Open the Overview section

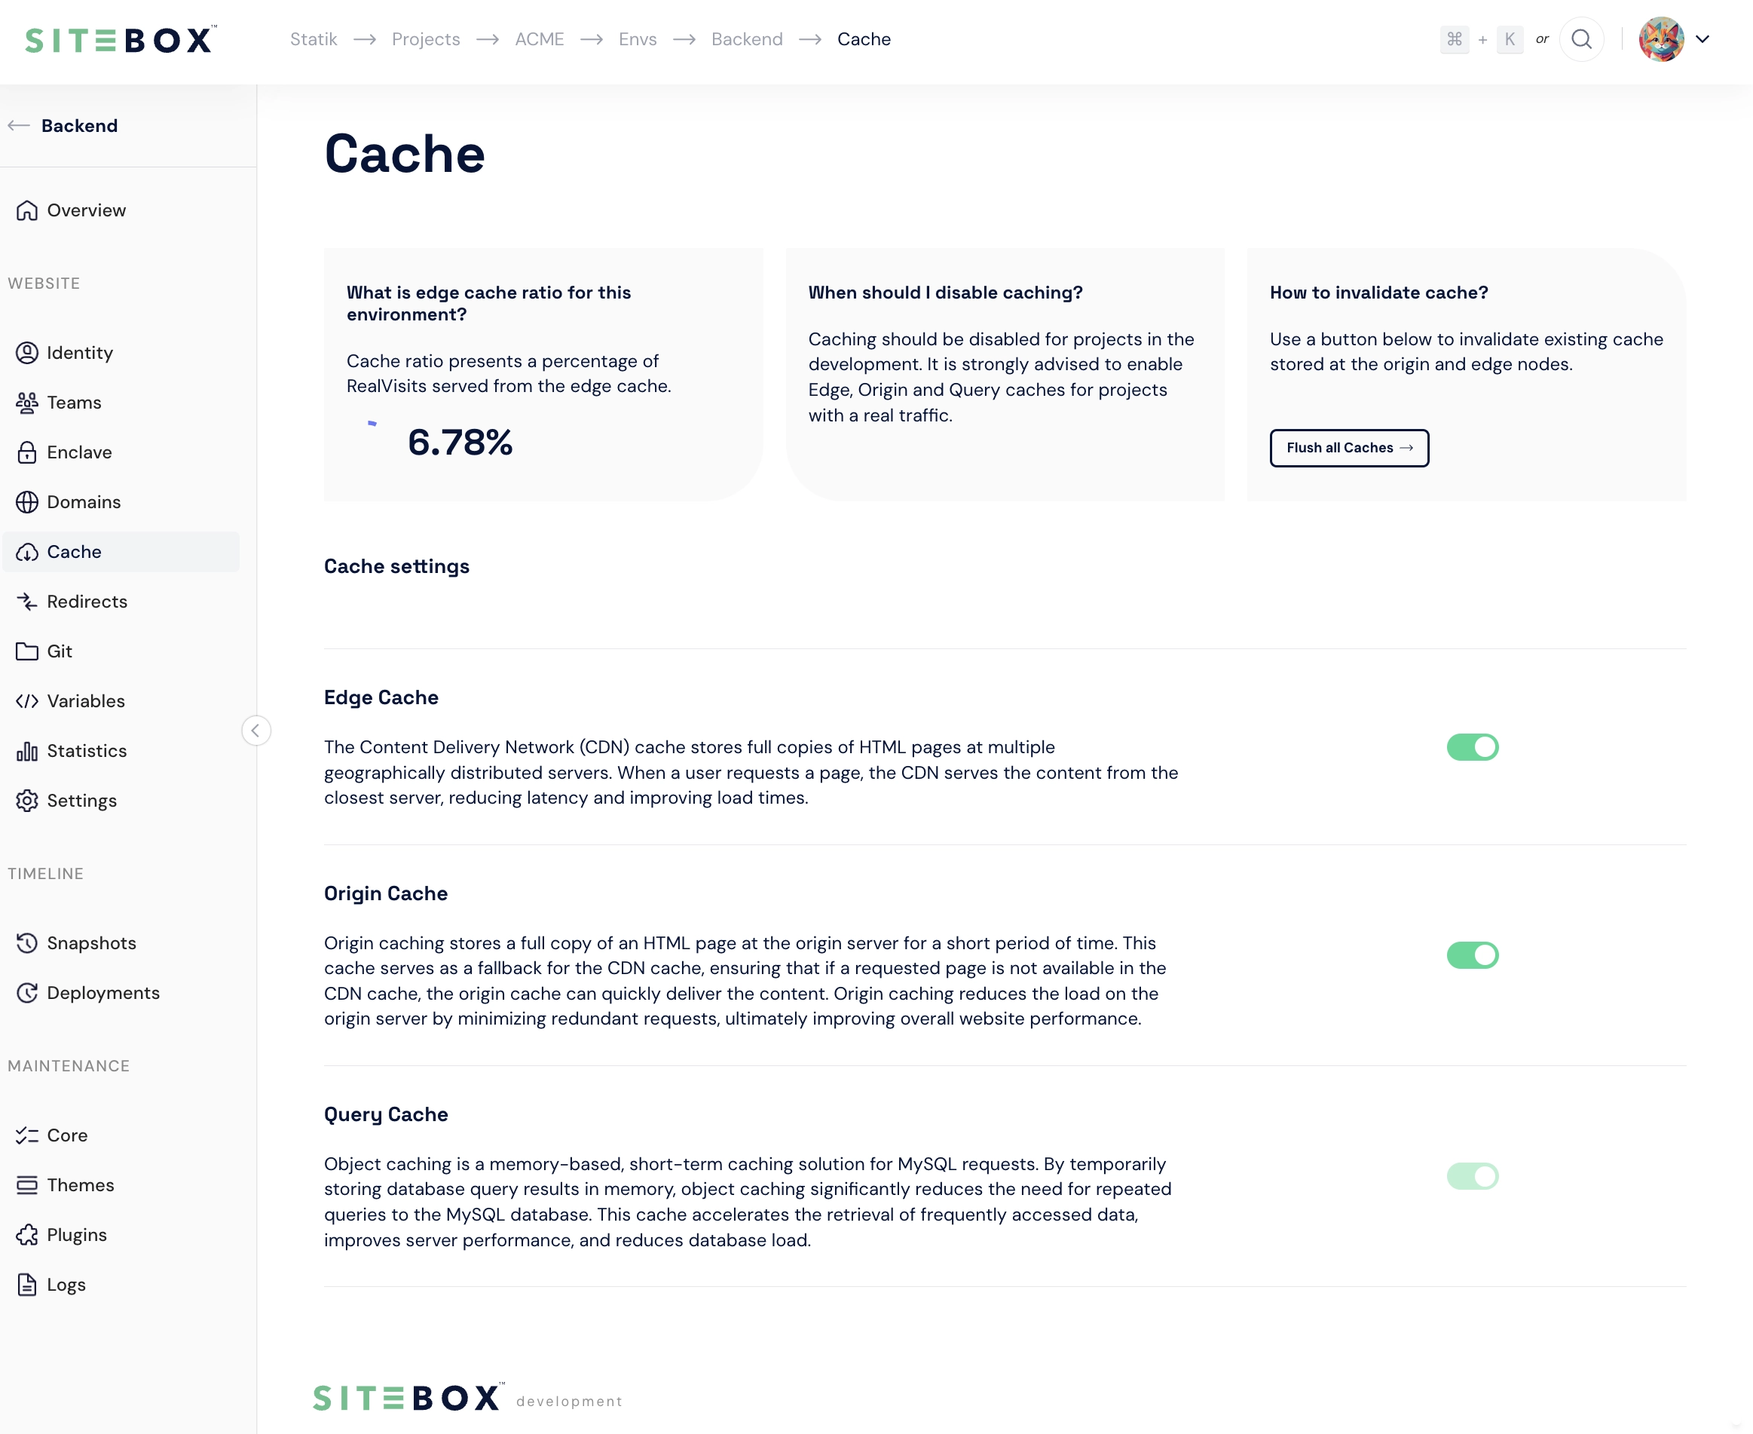tap(86, 210)
